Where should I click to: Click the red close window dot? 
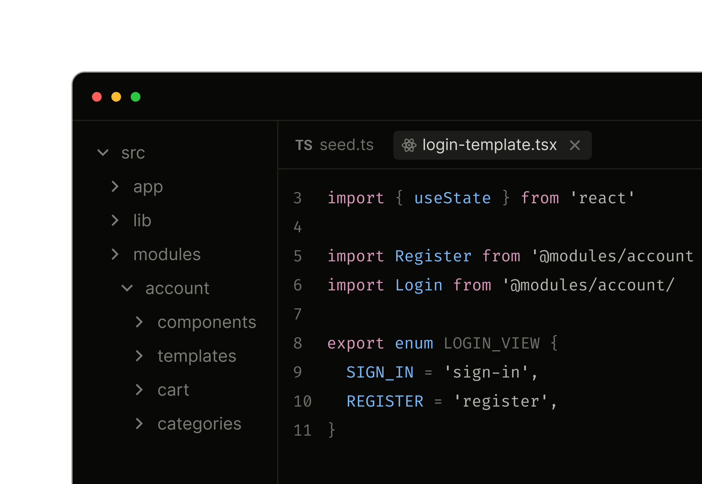(97, 97)
